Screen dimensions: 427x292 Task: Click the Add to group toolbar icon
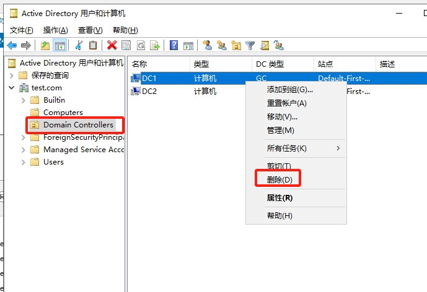click(x=279, y=45)
